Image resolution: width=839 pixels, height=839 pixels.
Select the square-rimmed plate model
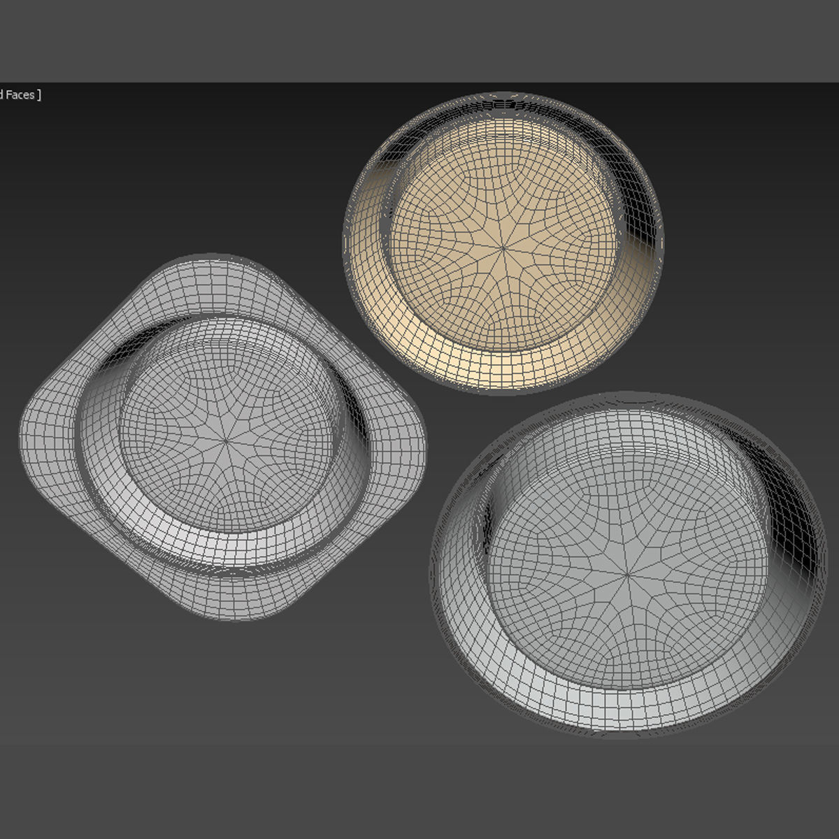[x=222, y=437]
